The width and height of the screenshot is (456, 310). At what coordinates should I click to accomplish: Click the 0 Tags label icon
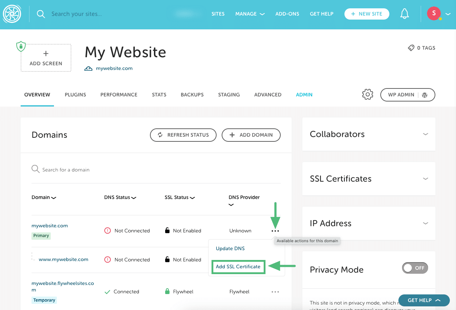coord(411,48)
